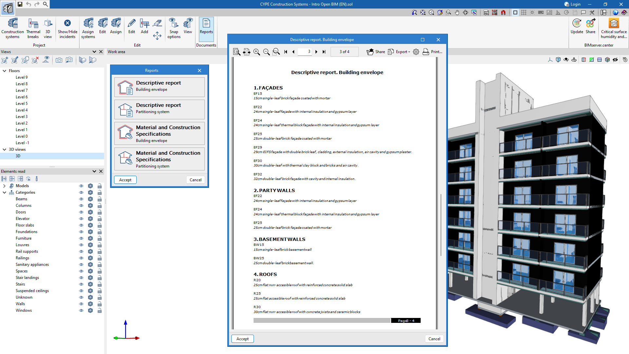Open the Critical surface humidity tool
Screen dimensions: 629x354
[613, 29]
